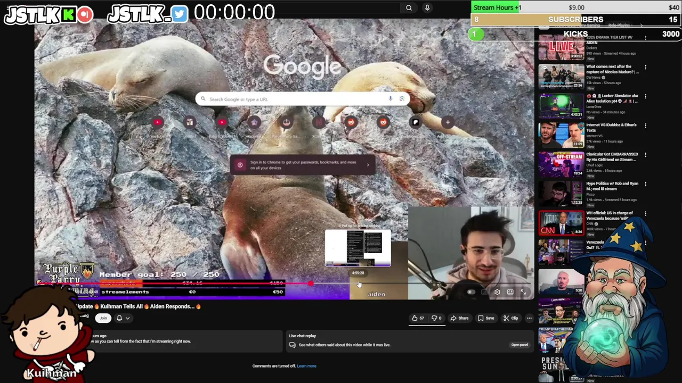Image resolution: width=682 pixels, height=383 pixels.
Task: Open the Locker Simulator video thumbnail
Action: pyautogui.click(x=561, y=106)
